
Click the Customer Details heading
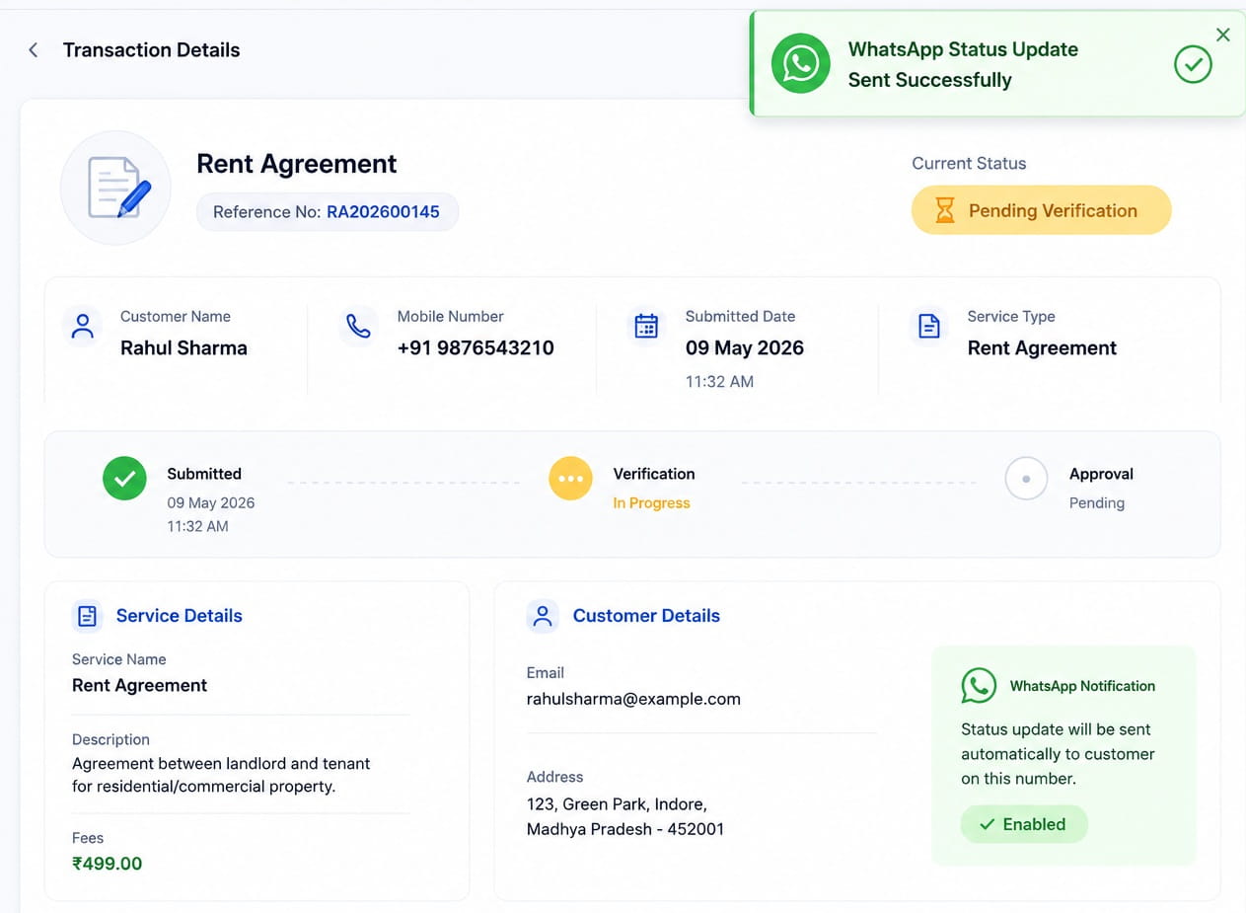646,616
